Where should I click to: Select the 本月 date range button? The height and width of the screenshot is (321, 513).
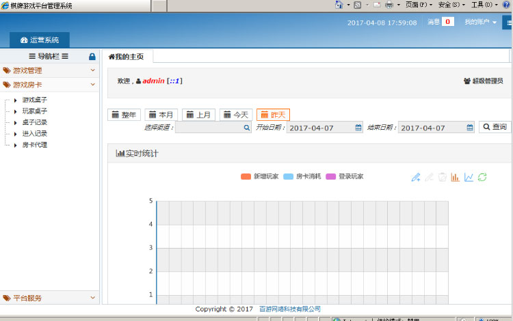click(x=161, y=115)
